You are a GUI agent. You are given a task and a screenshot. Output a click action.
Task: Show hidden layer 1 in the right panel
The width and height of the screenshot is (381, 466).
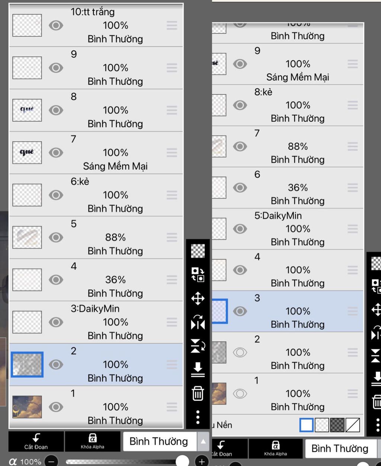[240, 393]
